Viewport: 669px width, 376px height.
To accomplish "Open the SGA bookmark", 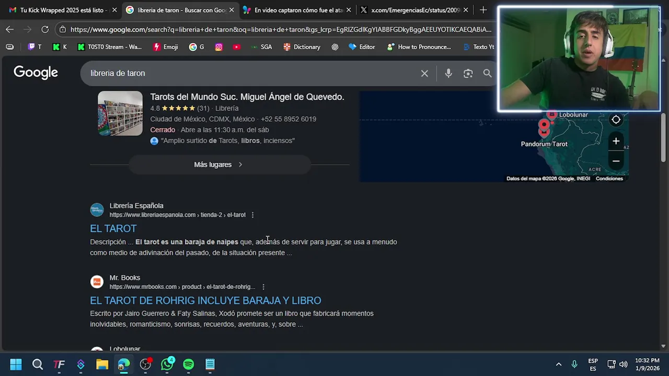I will click(261, 47).
